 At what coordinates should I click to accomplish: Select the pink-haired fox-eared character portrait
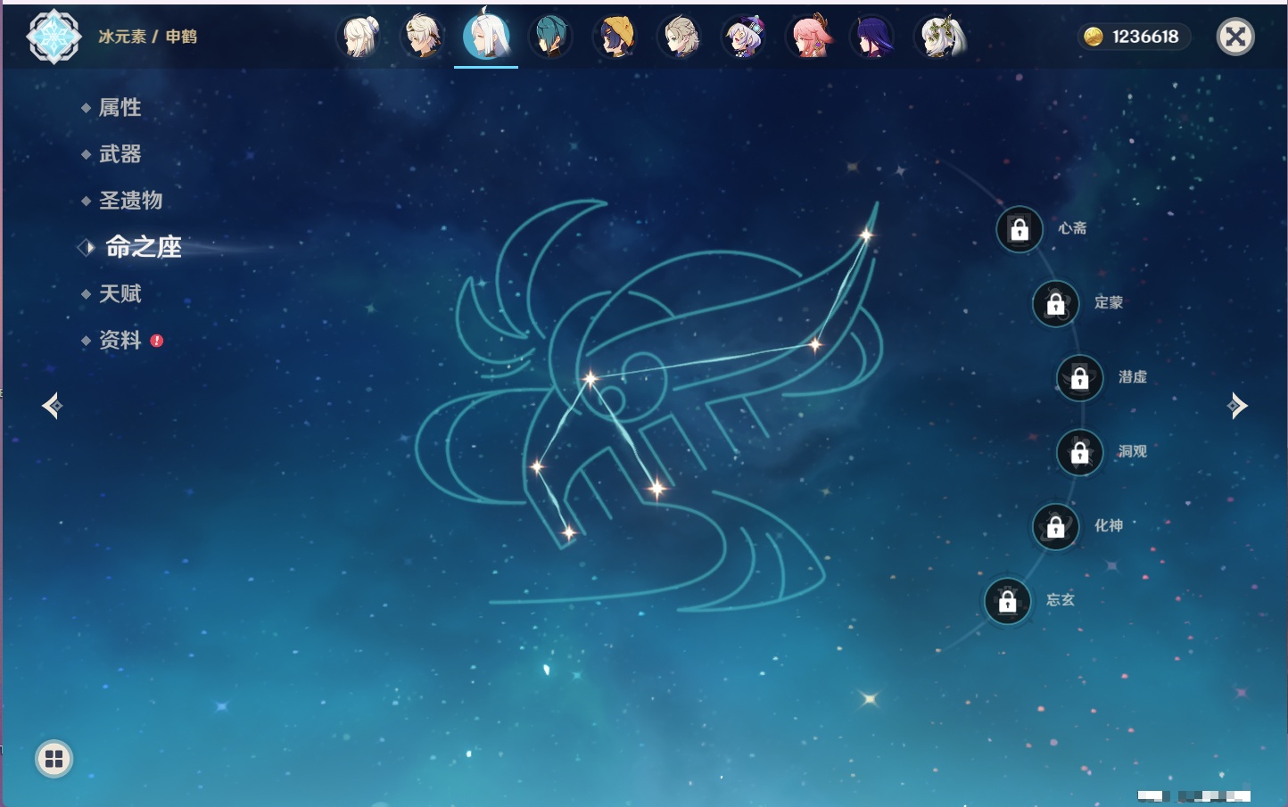pos(809,37)
